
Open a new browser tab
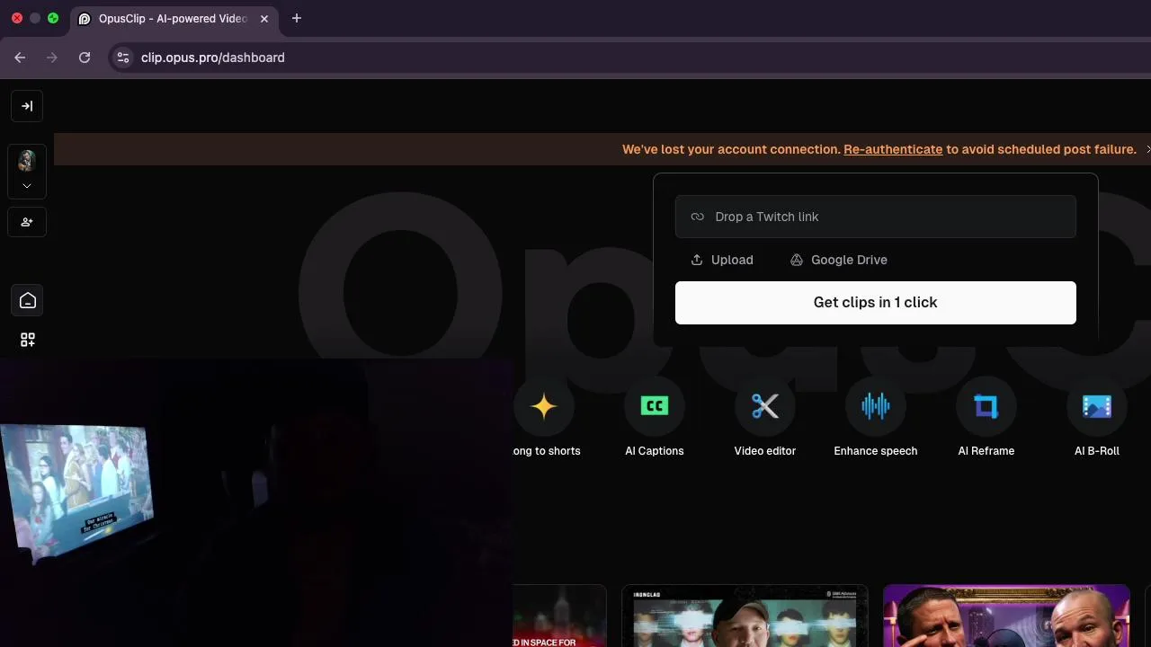pos(297,18)
